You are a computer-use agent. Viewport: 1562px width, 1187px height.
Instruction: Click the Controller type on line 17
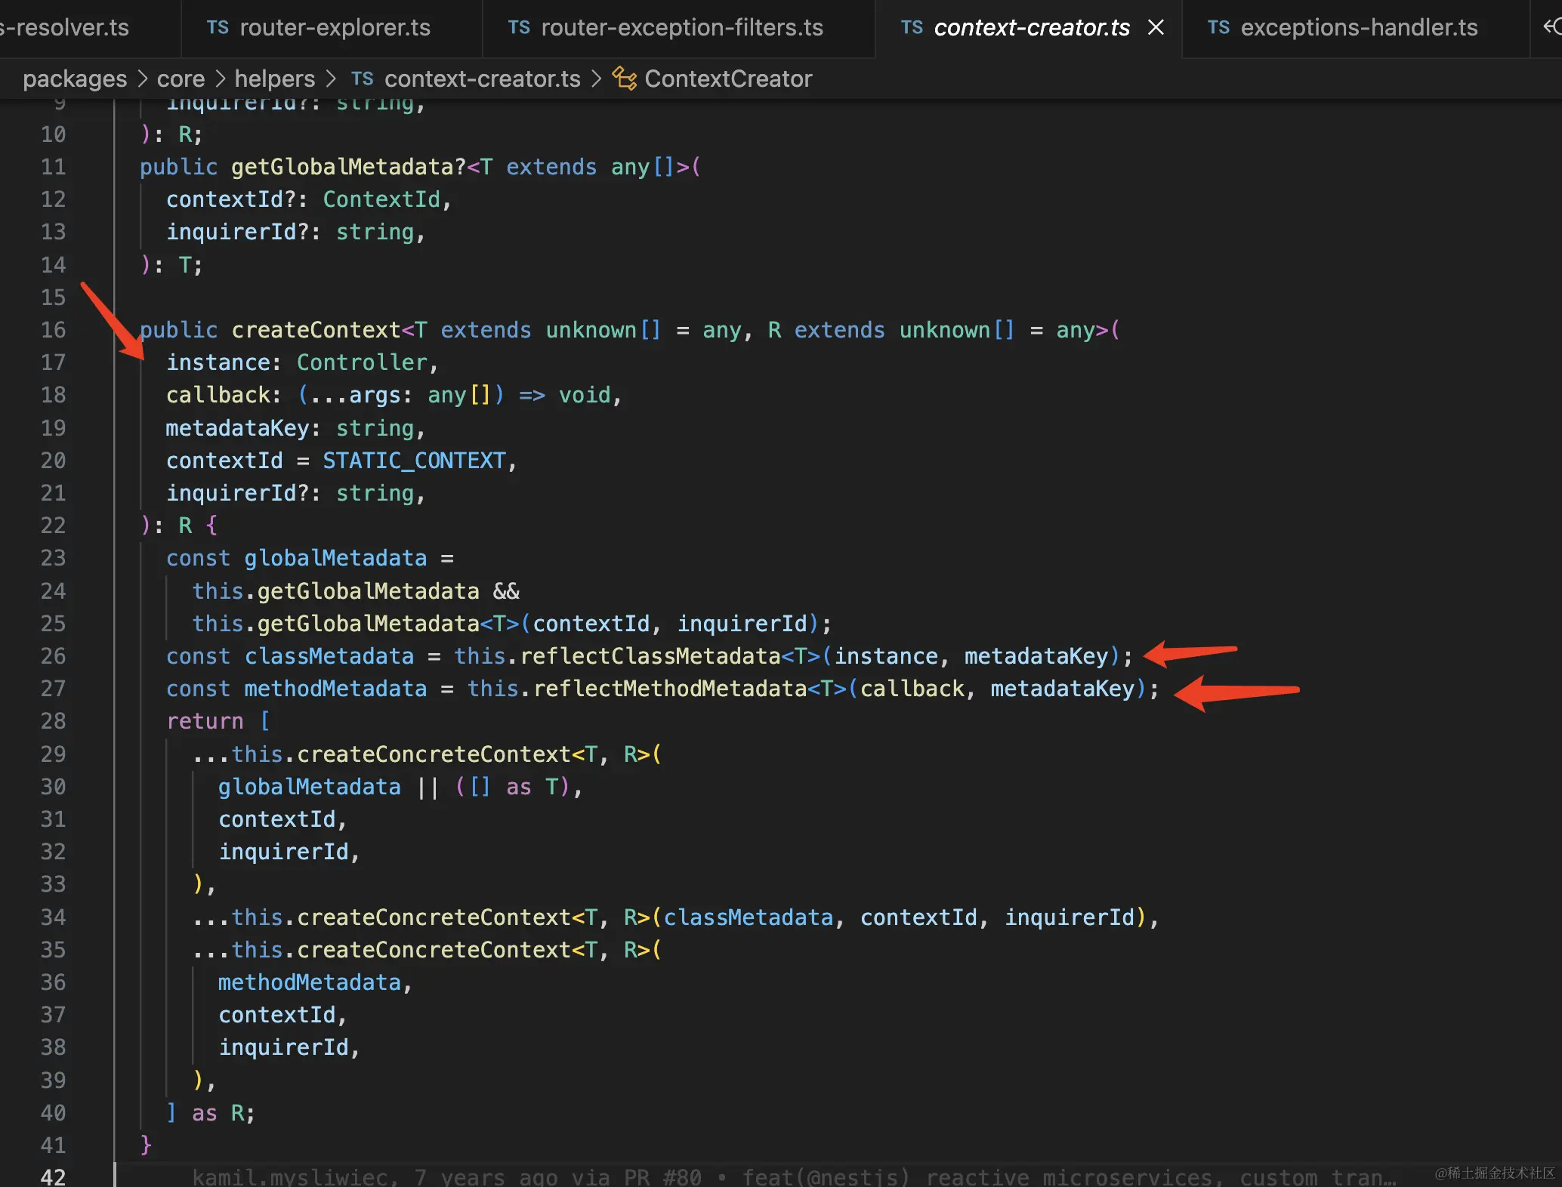click(362, 362)
